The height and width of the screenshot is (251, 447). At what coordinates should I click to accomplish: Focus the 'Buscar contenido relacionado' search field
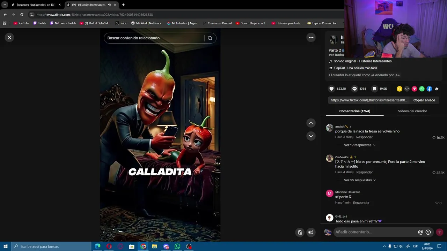(155, 38)
